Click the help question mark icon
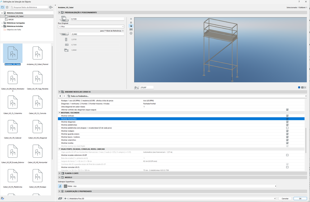Image resolution: width=310 pixels, height=202 pixels. tap(299, 2)
